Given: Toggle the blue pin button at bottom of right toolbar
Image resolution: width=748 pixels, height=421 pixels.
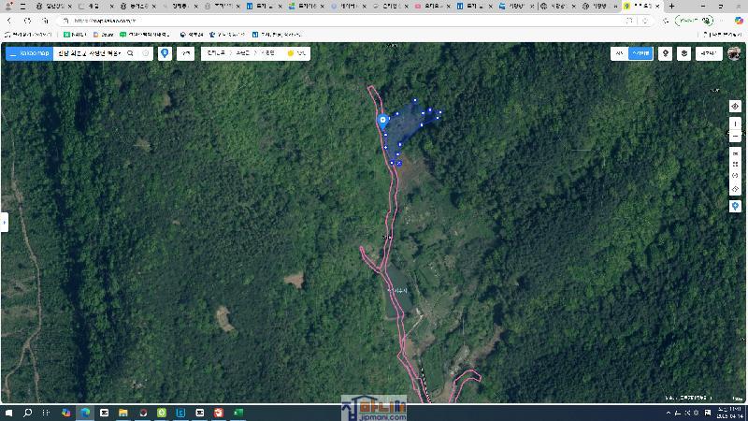Looking at the screenshot, I should point(735,206).
